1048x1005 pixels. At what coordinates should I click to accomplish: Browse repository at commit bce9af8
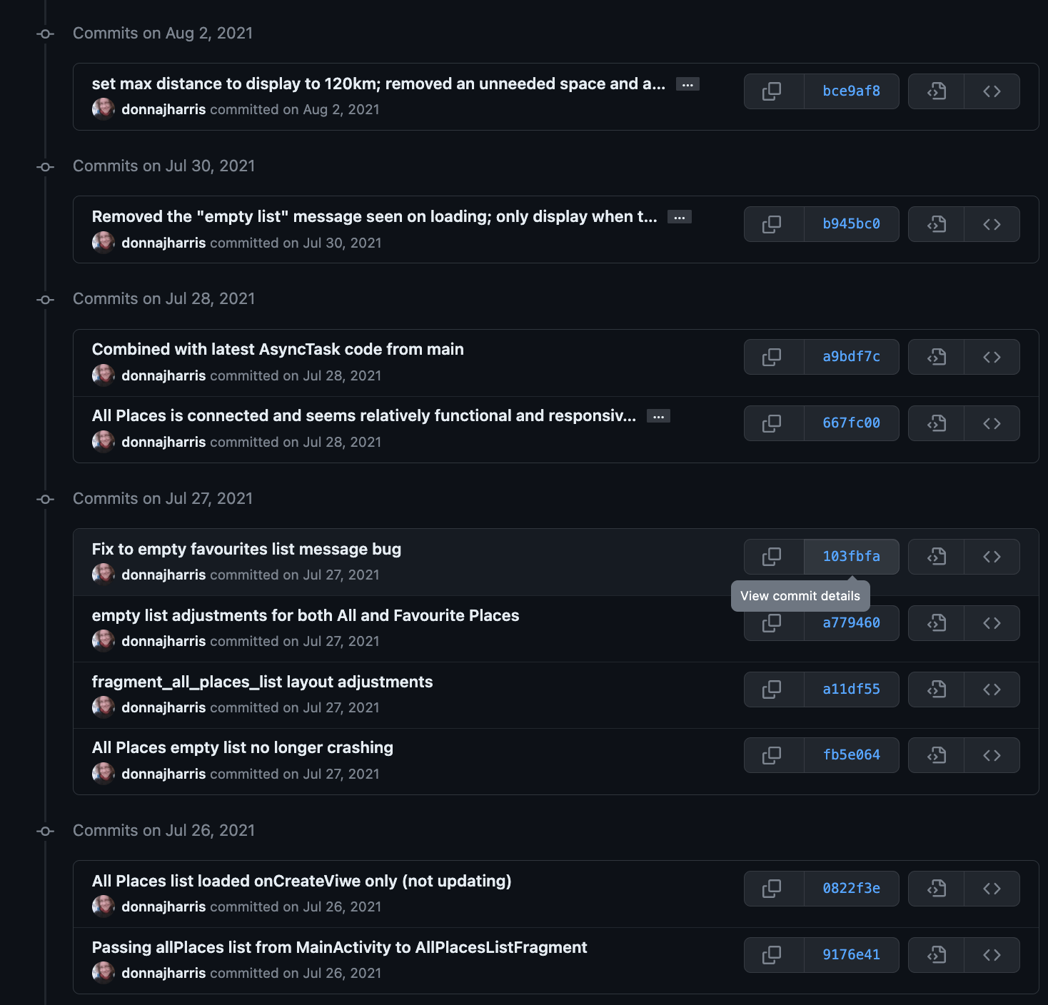coord(992,91)
